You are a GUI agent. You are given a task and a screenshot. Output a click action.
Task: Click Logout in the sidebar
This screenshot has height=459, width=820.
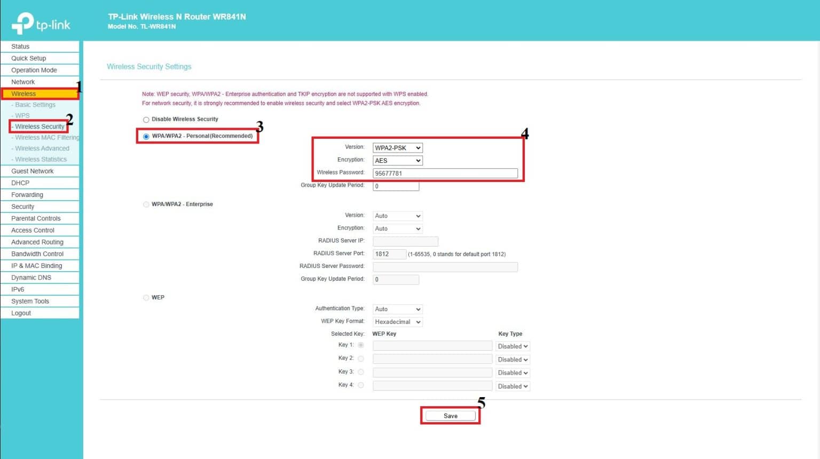(x=21, y=313)
